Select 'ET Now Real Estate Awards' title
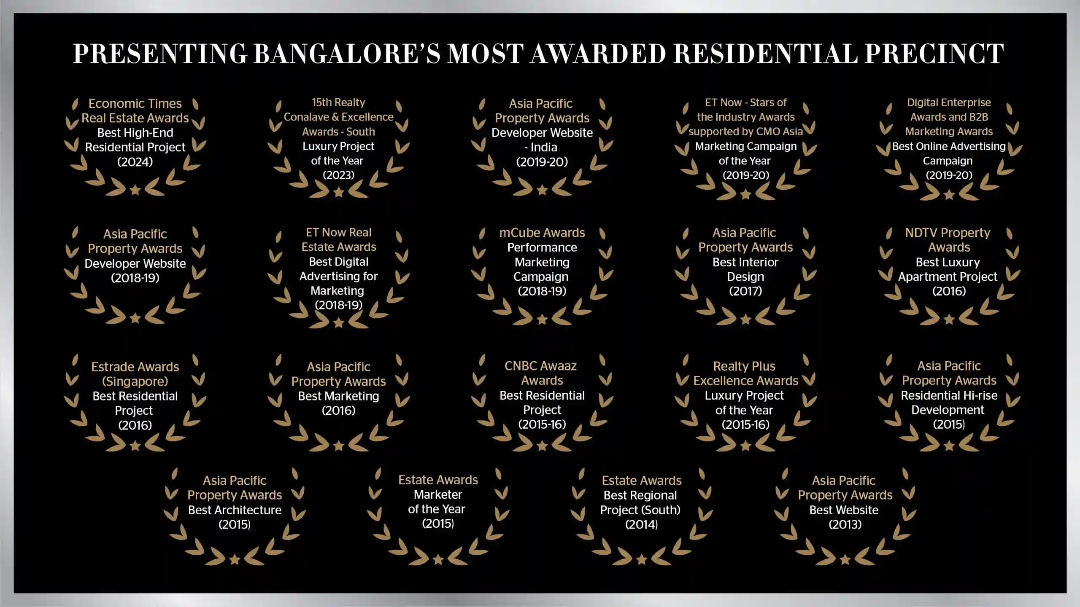The height and width of the screenshot is (607, 1080). coord(338,239)
